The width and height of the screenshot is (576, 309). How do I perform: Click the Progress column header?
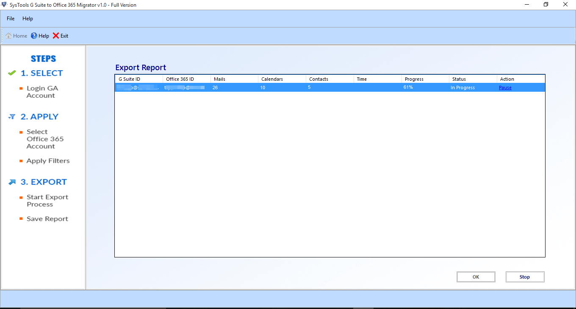point(425,79)
